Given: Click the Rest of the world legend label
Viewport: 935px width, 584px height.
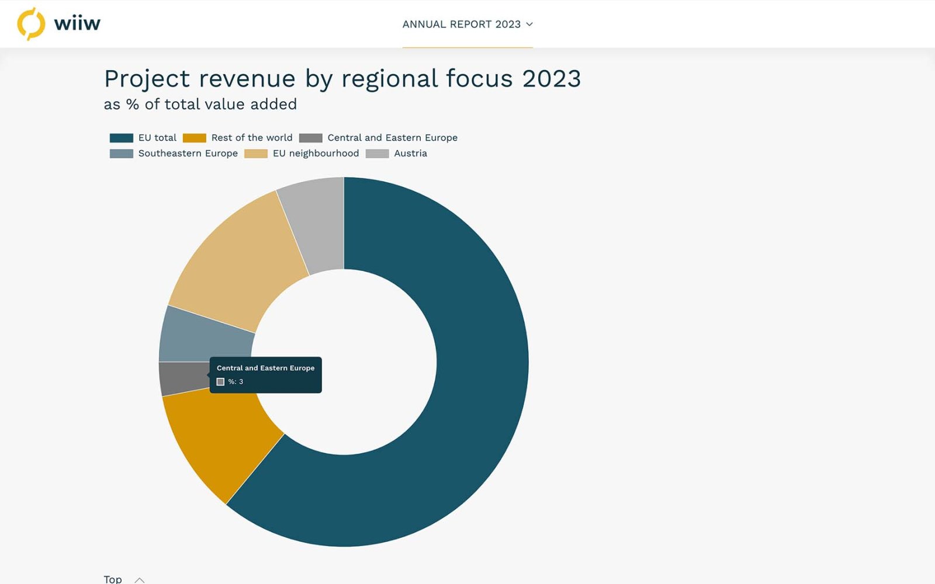Looking at the screenshot, I should click(252, 138).
